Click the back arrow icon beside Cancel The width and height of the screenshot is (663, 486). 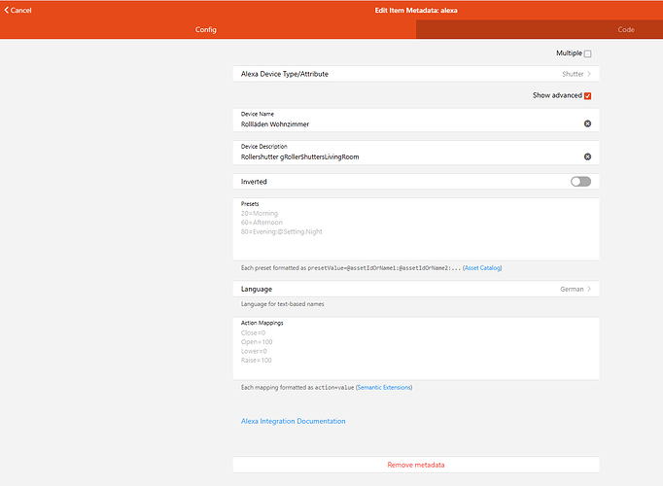[x=7, y=10]
